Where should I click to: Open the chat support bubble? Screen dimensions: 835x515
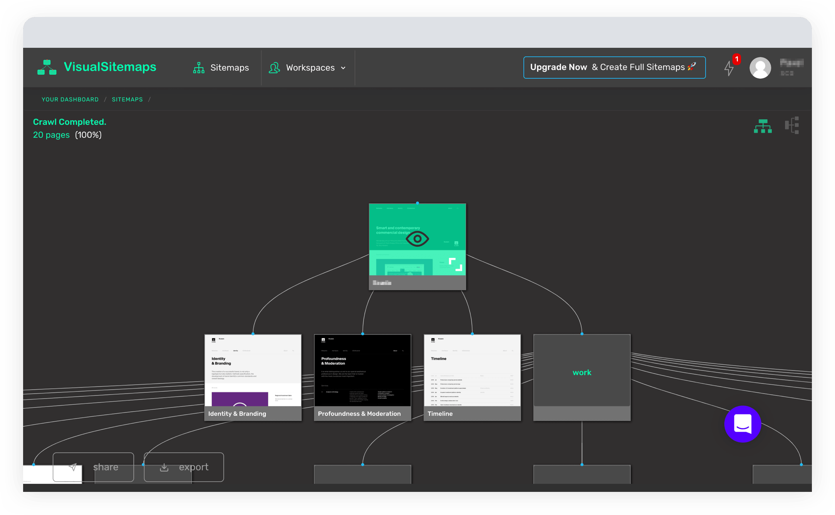(x=742, y=424)
